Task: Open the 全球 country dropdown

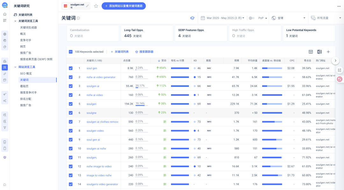Action: 288,18
